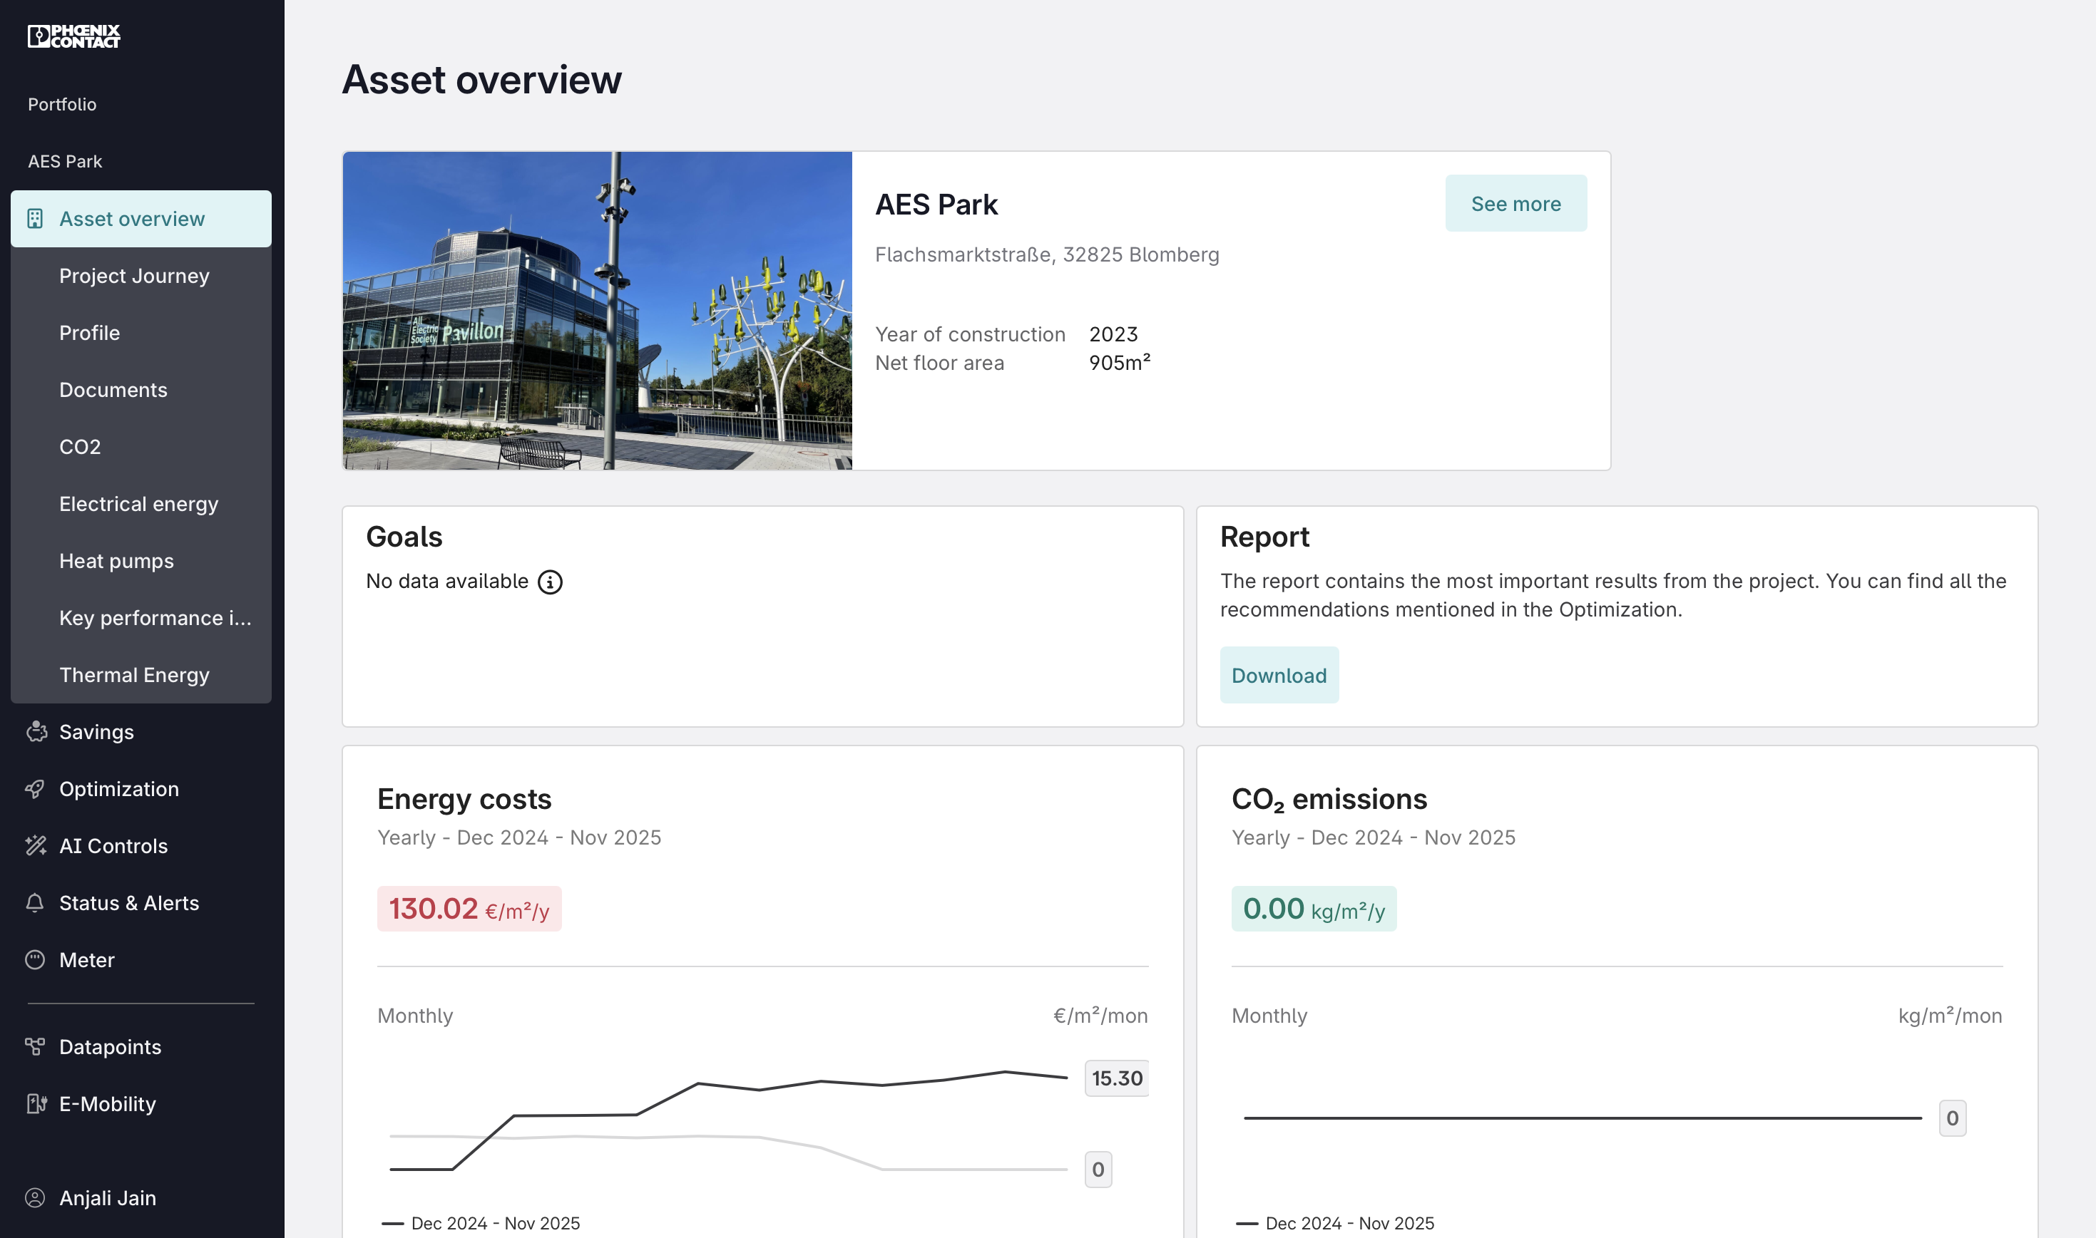Click the Asset overview building icon

35,219
